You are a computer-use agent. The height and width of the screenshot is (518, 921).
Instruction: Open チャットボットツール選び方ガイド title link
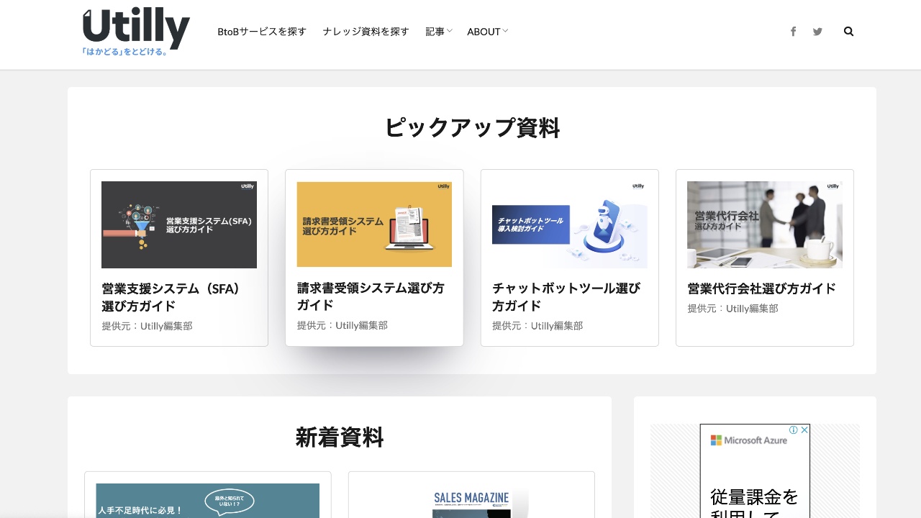566,296
